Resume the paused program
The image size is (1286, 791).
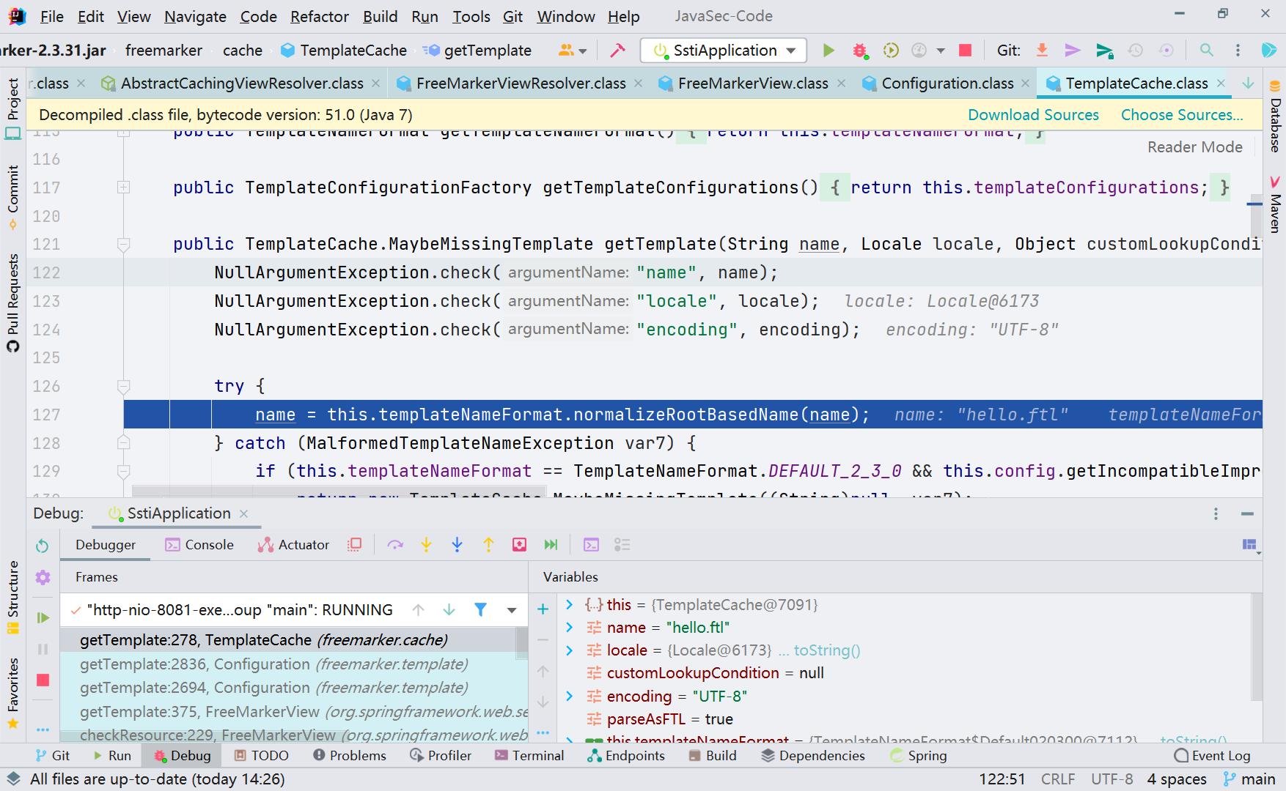click(42, 617)
